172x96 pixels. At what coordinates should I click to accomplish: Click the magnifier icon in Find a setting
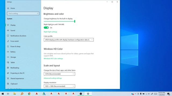(38, 14)
